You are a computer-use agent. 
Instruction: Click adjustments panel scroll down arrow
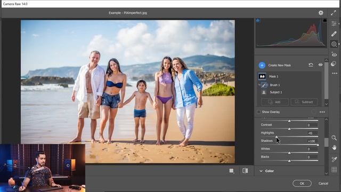pyautogui.click(x=326, y=173)
